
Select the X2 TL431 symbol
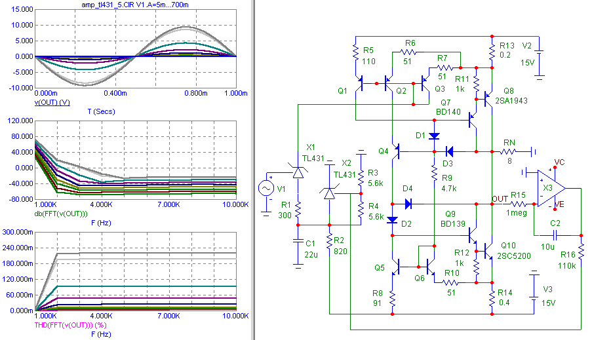coord(330,193)
